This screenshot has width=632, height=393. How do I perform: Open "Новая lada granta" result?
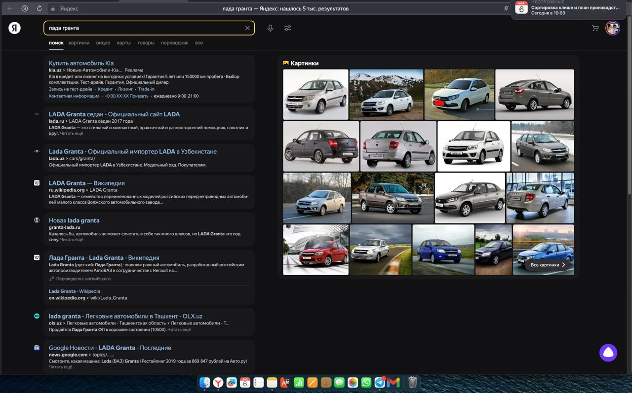[74, 220]
